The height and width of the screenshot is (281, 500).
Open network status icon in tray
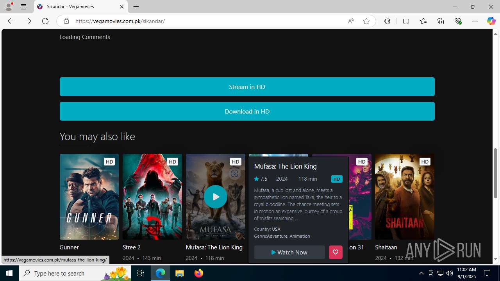click(440, 273)
